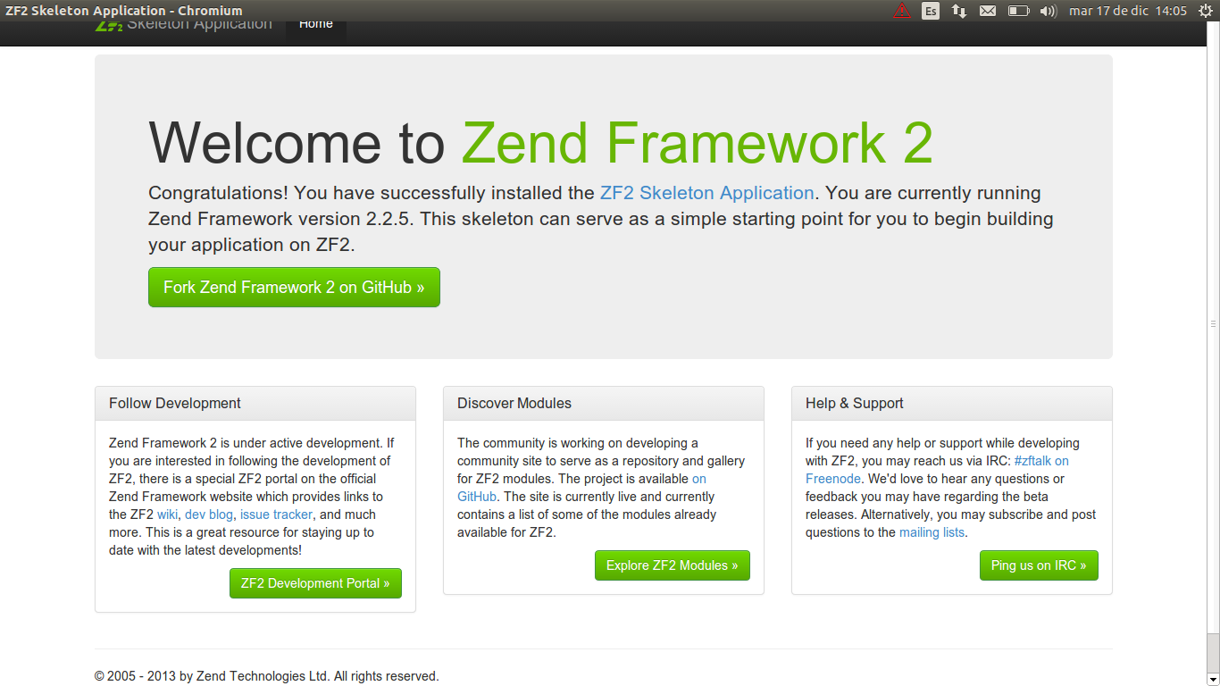Click the scrollbar down arrow
The height and width of the screenshot is (686, 1220).
pos(1214,681)
